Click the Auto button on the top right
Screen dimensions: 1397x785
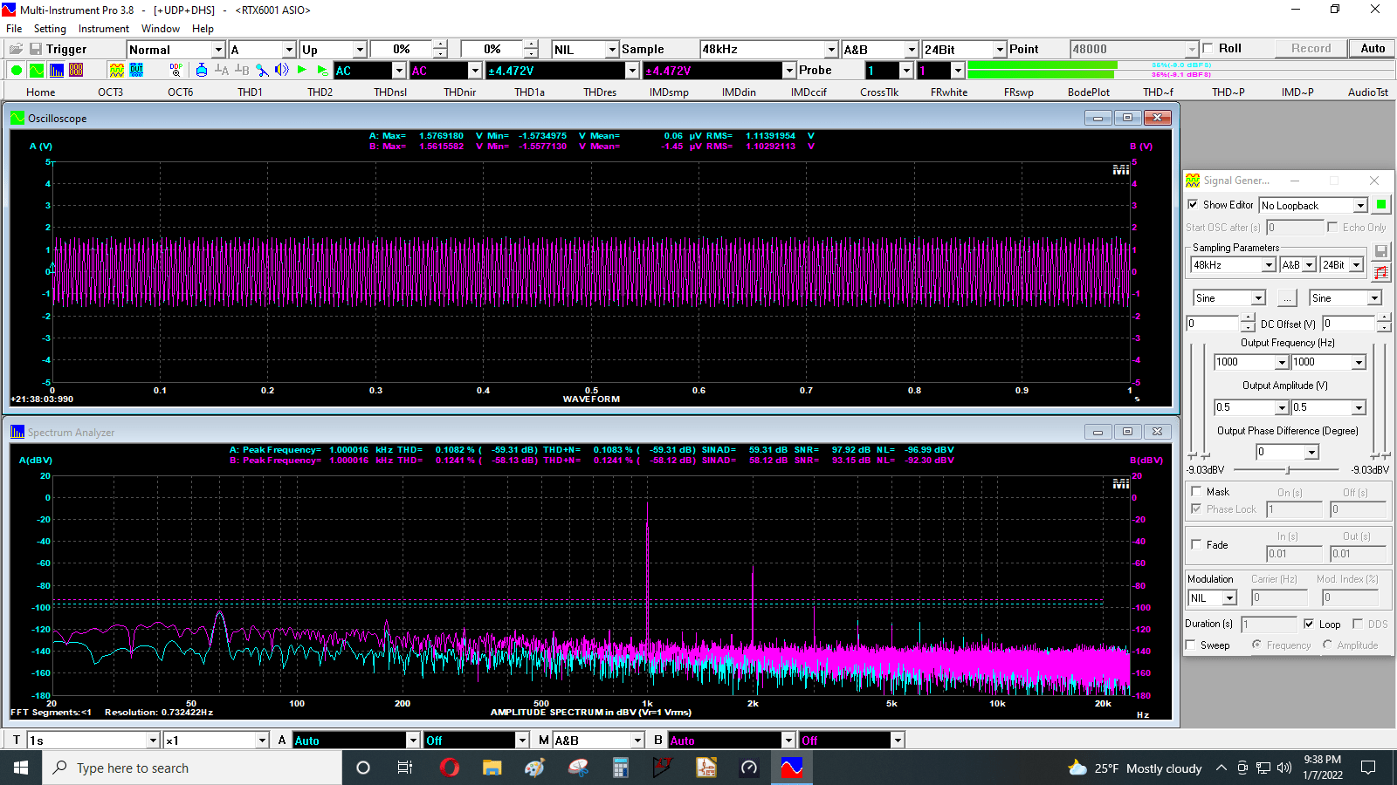[x=1373, y=49]
